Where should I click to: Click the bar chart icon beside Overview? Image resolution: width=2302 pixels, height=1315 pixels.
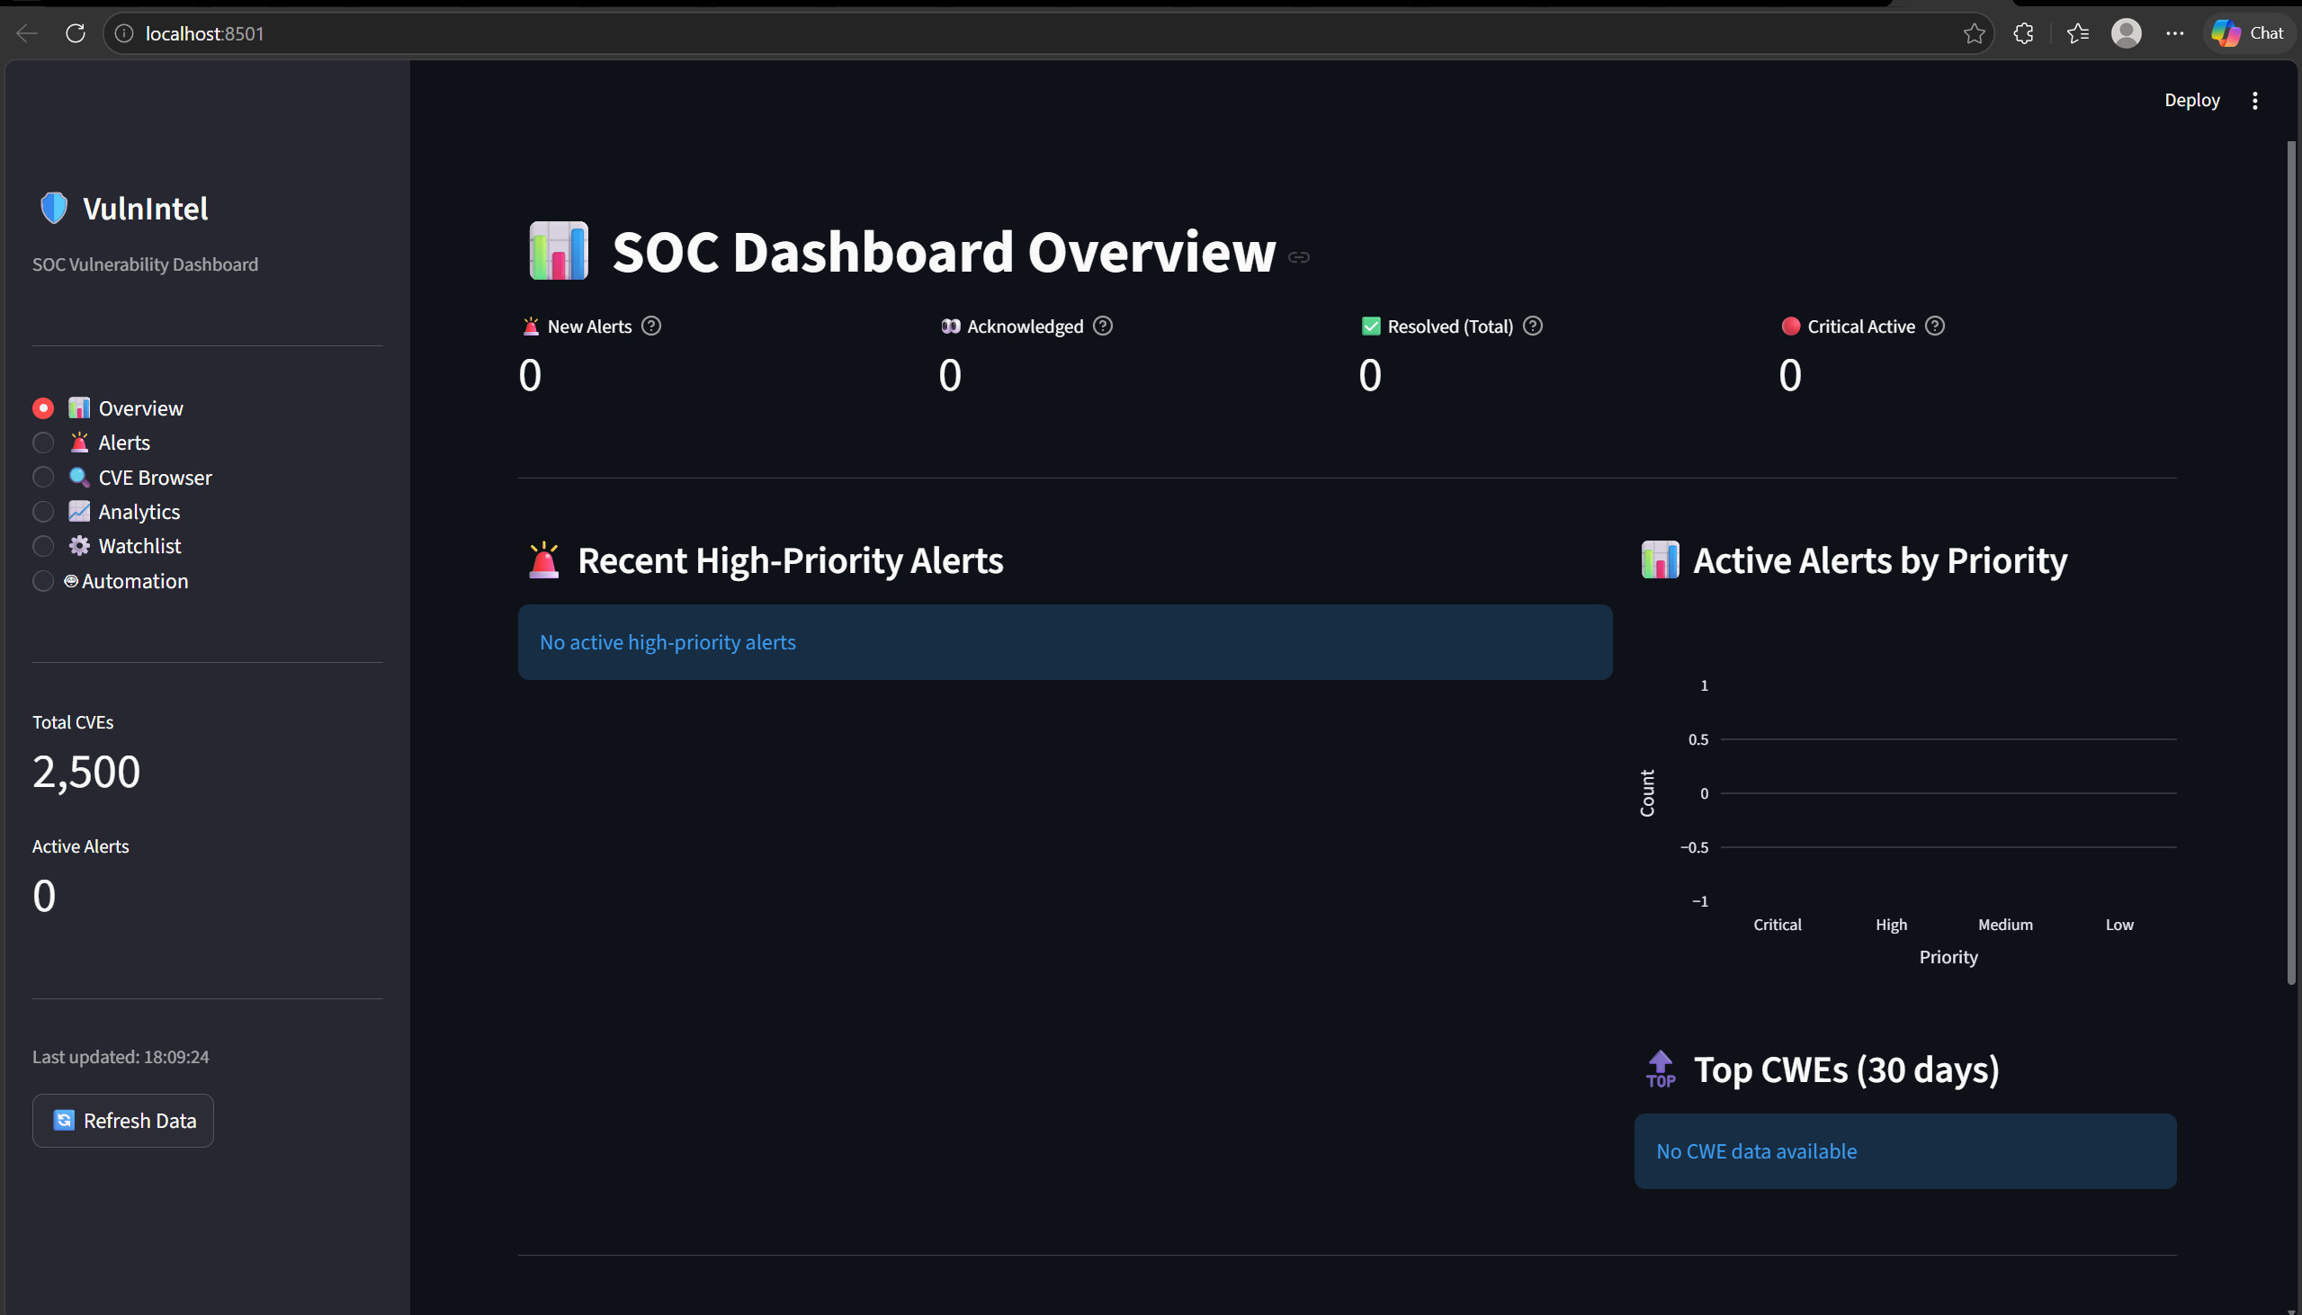pyautogui.click(x=79, y=408)
